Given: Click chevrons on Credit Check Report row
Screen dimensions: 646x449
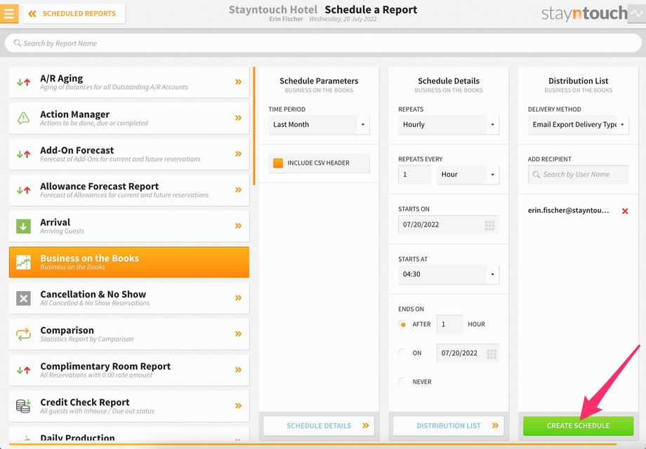Looking at the screenshot, I should click(239, 406).
